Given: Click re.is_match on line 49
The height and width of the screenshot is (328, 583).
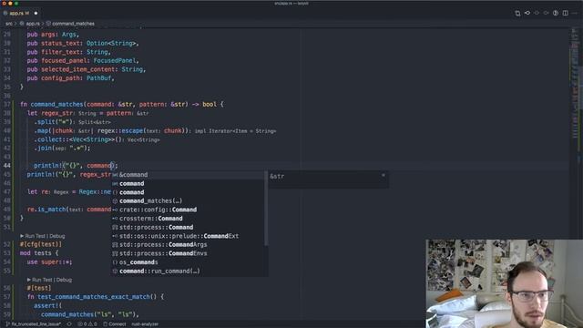Looking at the screenshot, I should pos(46,210).
